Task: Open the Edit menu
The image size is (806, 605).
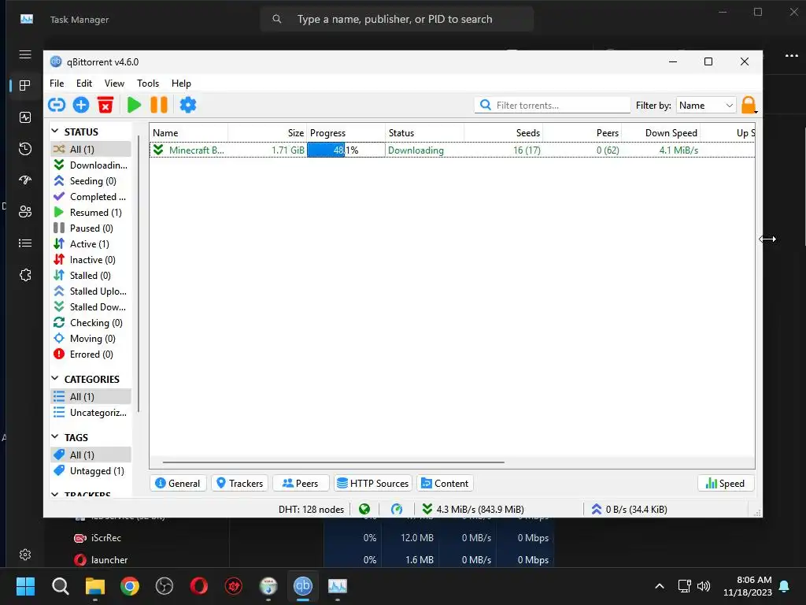Action: tap(83, 84)
